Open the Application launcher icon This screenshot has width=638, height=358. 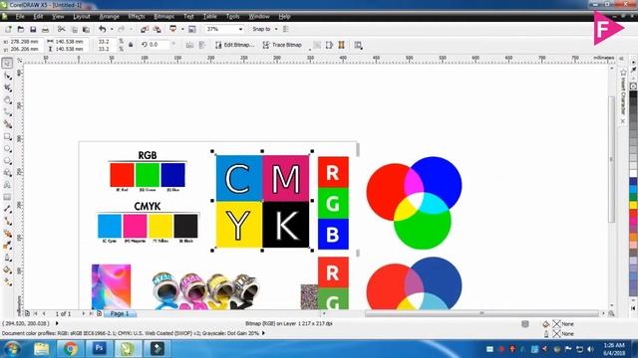pyautogui.click(x=173, y=29)
